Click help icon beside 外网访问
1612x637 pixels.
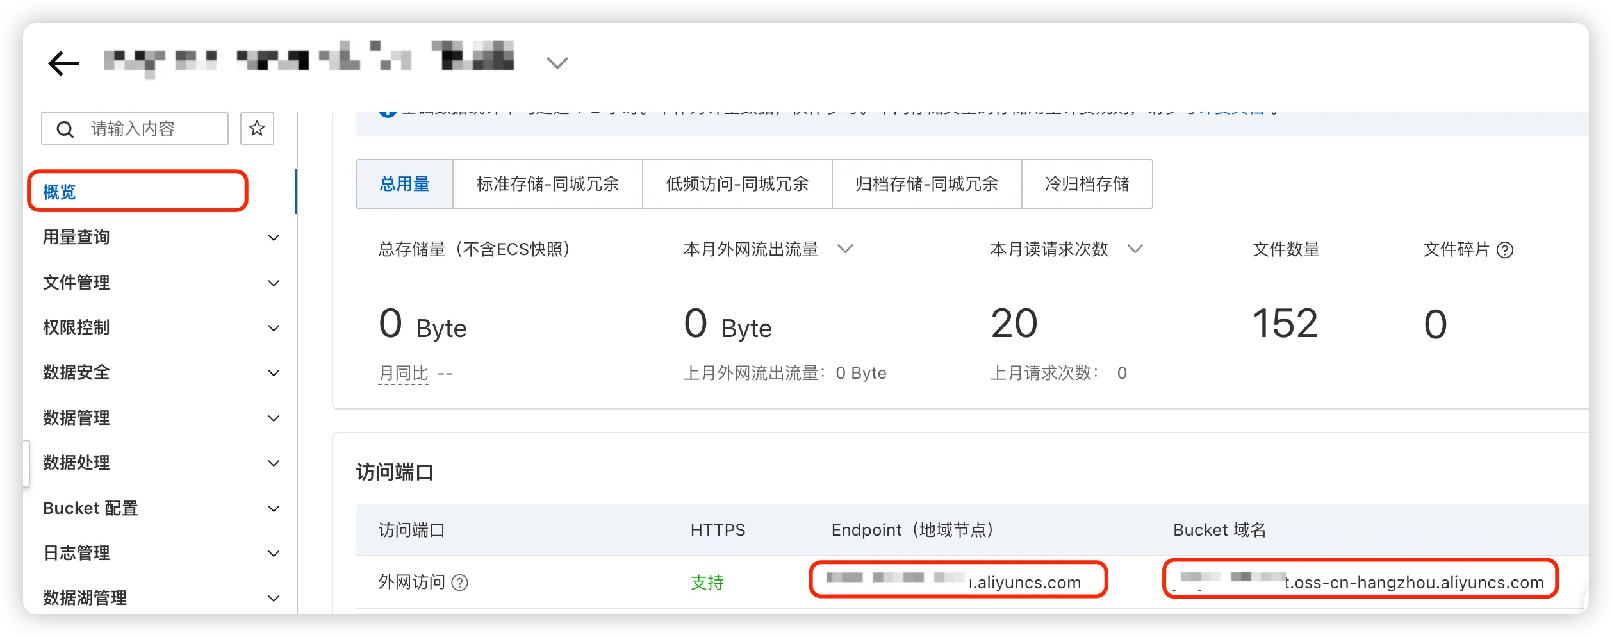[x=460, y=583]
